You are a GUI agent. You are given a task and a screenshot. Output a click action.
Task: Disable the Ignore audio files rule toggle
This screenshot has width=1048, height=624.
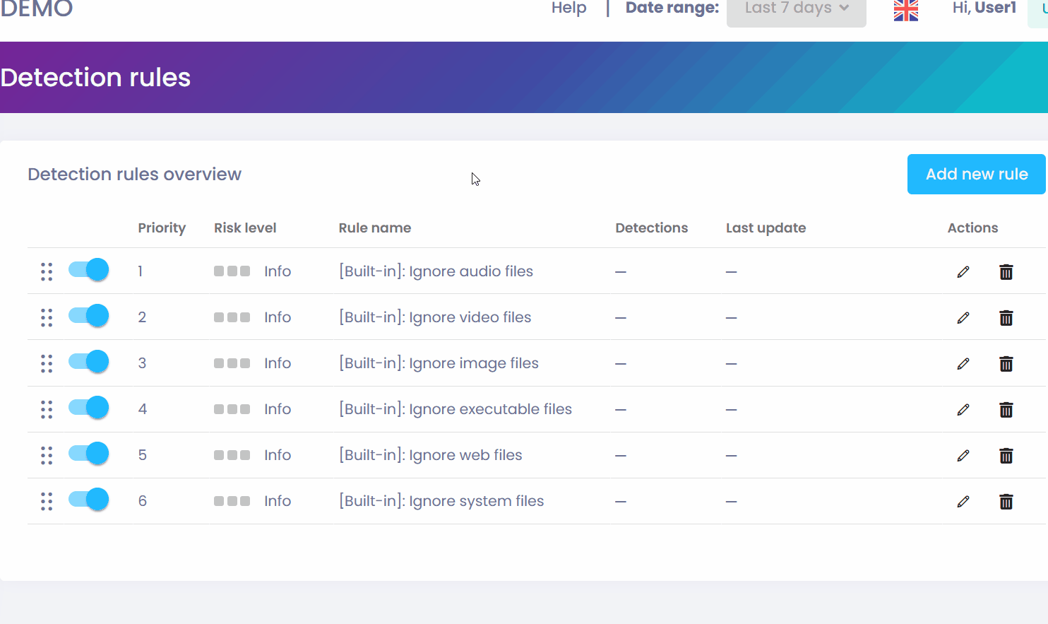pyautogui.click(x=88, y=269)
